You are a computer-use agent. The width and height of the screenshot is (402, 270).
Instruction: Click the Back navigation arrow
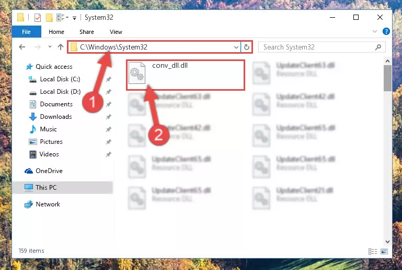click(x=22, y=47)
